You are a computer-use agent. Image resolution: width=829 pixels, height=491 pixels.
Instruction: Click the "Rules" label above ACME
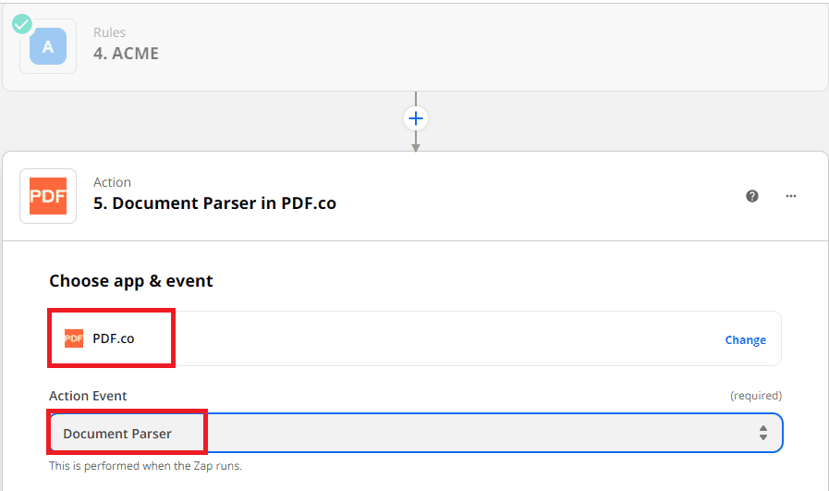[109, 33]
